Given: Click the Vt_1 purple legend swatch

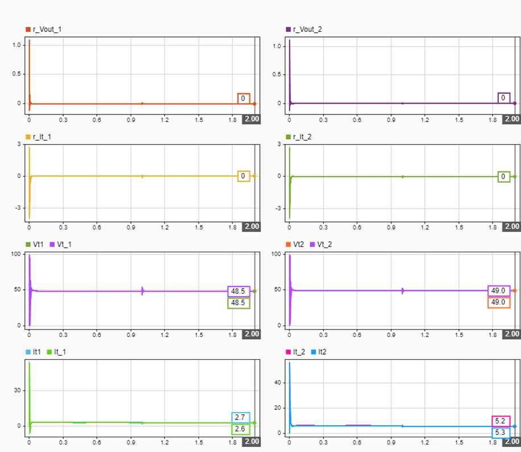Looking at the screenshot, I should (x=52, y=244).
